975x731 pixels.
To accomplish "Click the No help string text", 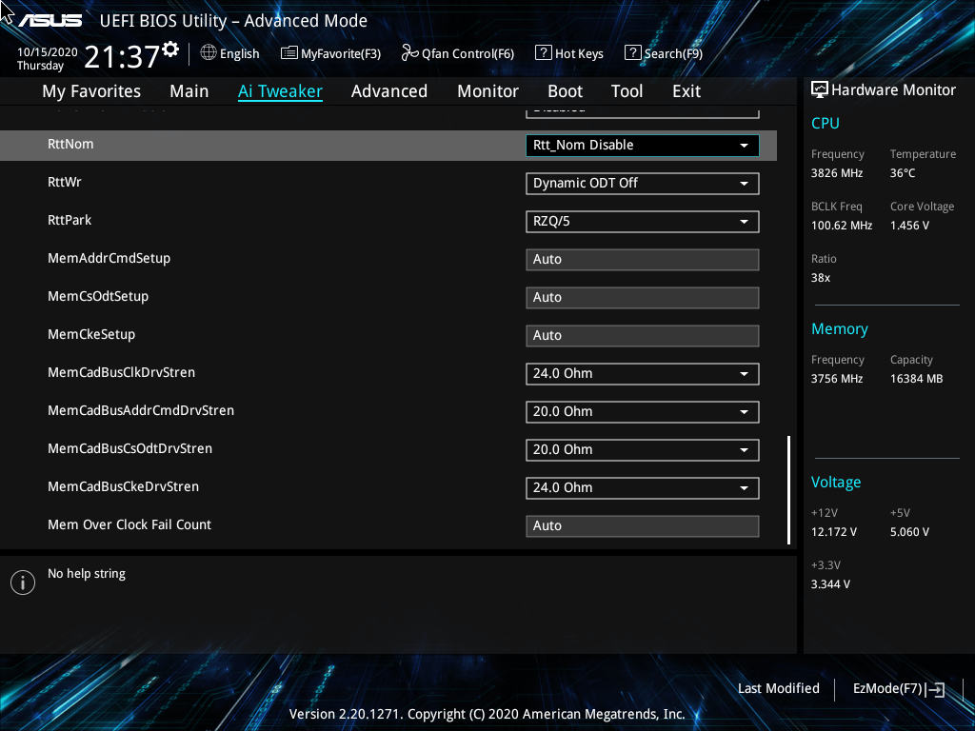I will pos(87,574).
